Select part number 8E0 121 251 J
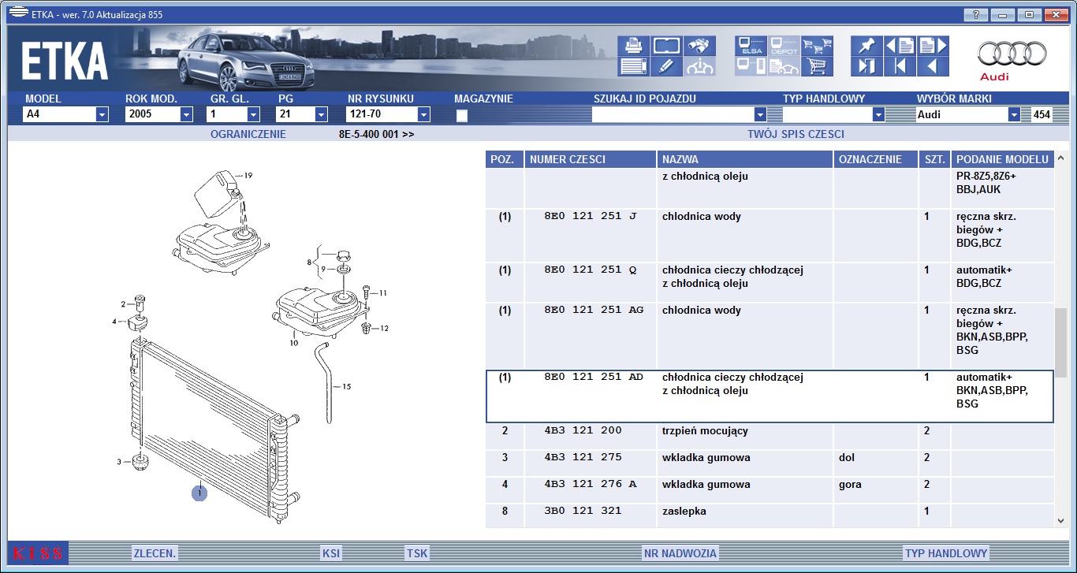 [590, 217]
